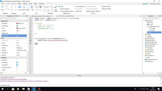This screenshot has width=162, height=91.
Task: Close the Script editor tab
Action: point(75,16)
